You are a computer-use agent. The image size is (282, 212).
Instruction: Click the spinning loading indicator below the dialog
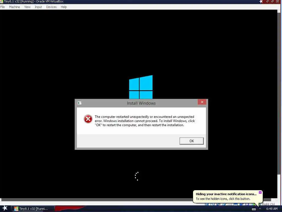click(137, 176)
